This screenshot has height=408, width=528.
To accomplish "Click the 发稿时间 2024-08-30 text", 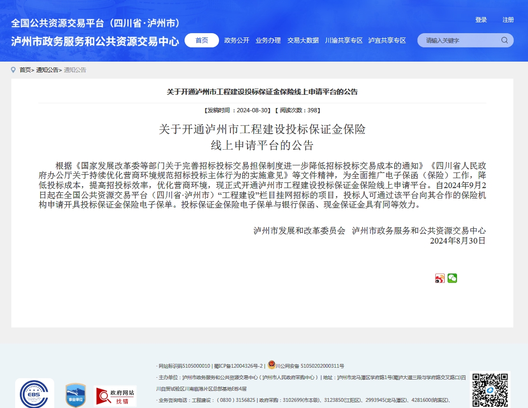I will (x=238, y=110).
